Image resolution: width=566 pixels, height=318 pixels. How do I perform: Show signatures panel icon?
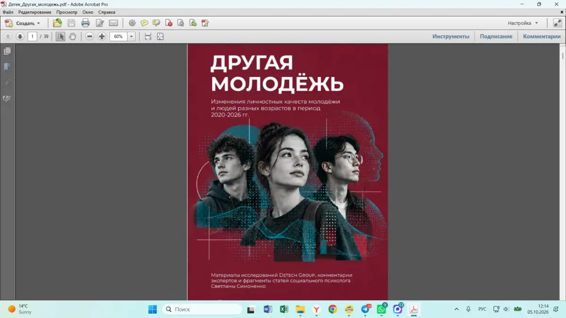pos(7,99)
